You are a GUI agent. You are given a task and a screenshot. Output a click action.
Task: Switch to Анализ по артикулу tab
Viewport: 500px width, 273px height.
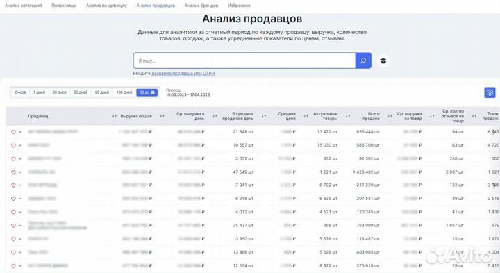click(106, 6)
